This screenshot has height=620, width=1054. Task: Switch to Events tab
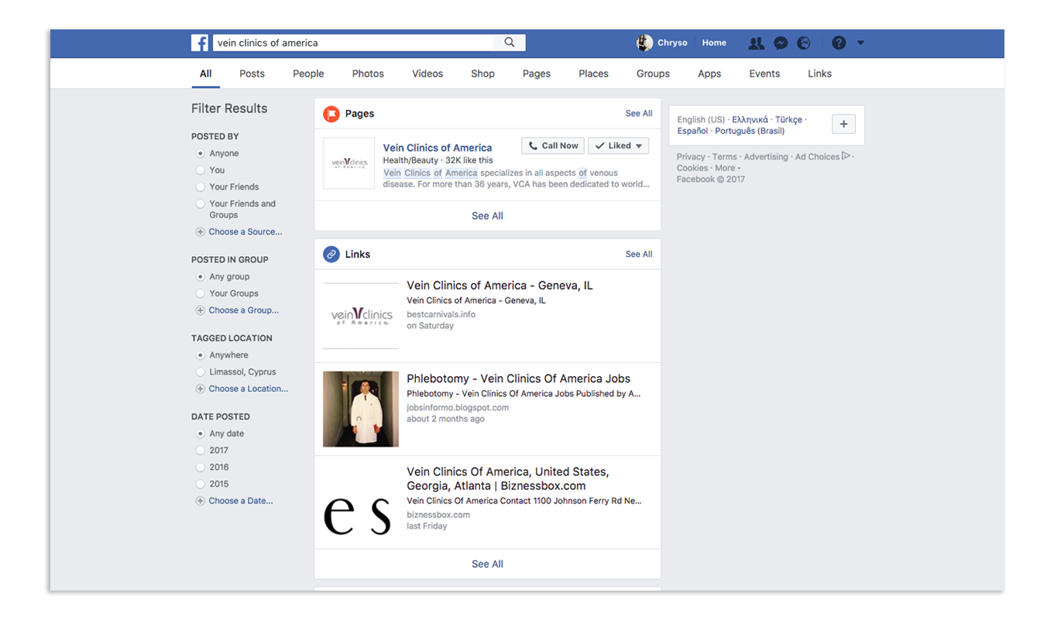[764, 74]
